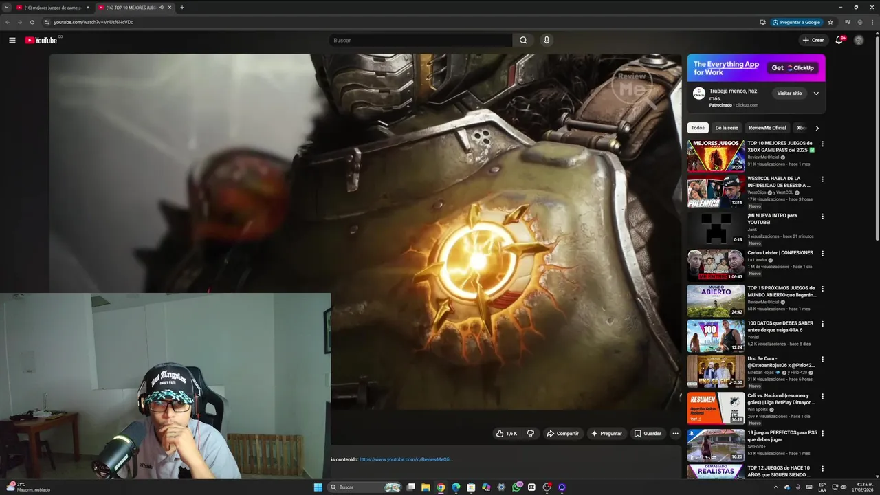
Task: Open the account avatar menu
Action: point(859,40)
